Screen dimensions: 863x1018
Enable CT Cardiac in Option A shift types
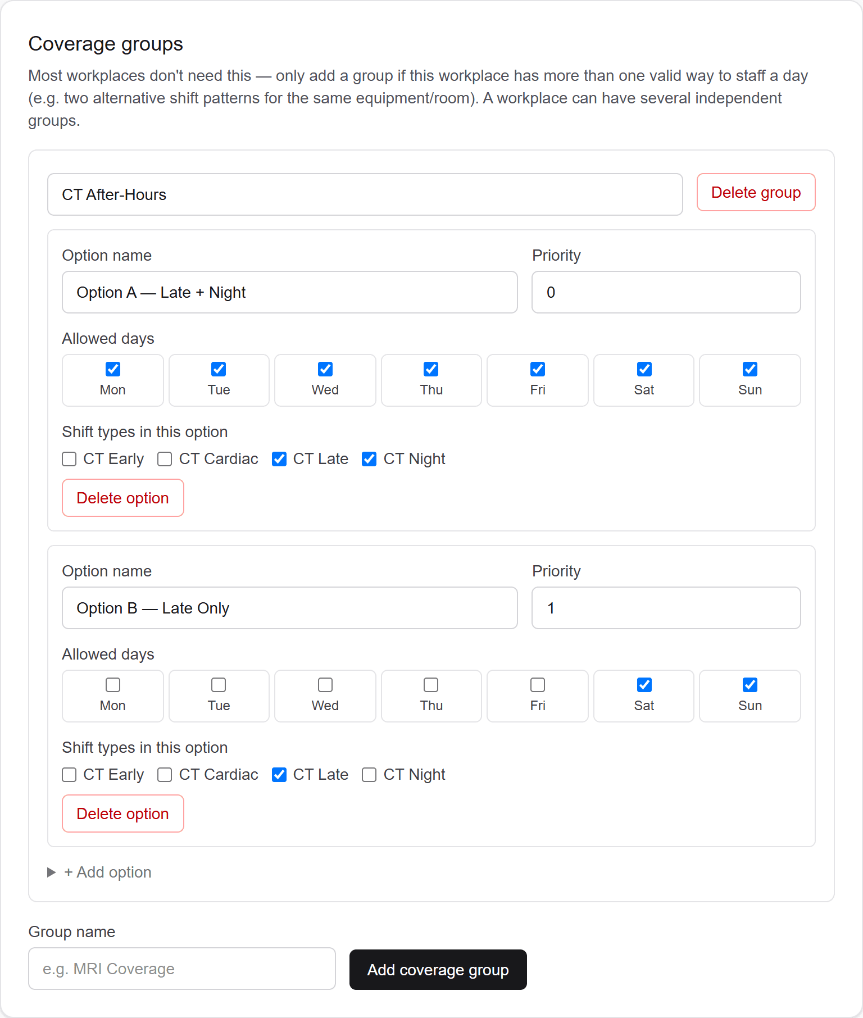165,459
